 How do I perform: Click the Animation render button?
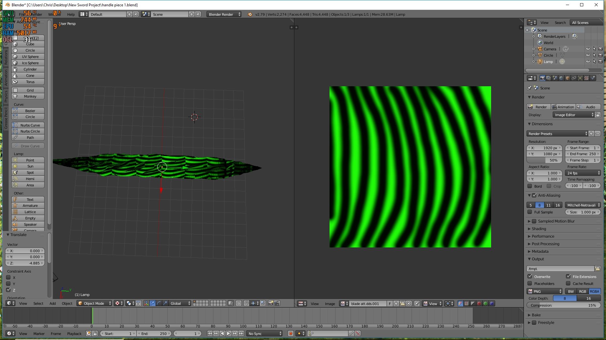point(563,107)
